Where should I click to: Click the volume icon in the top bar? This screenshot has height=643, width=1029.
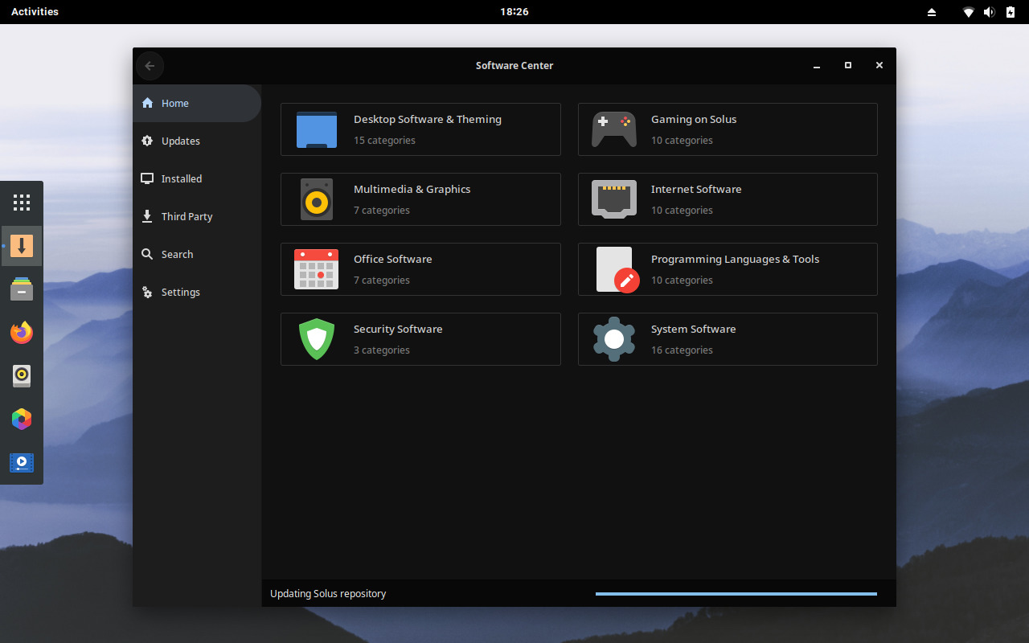[989, 12]
